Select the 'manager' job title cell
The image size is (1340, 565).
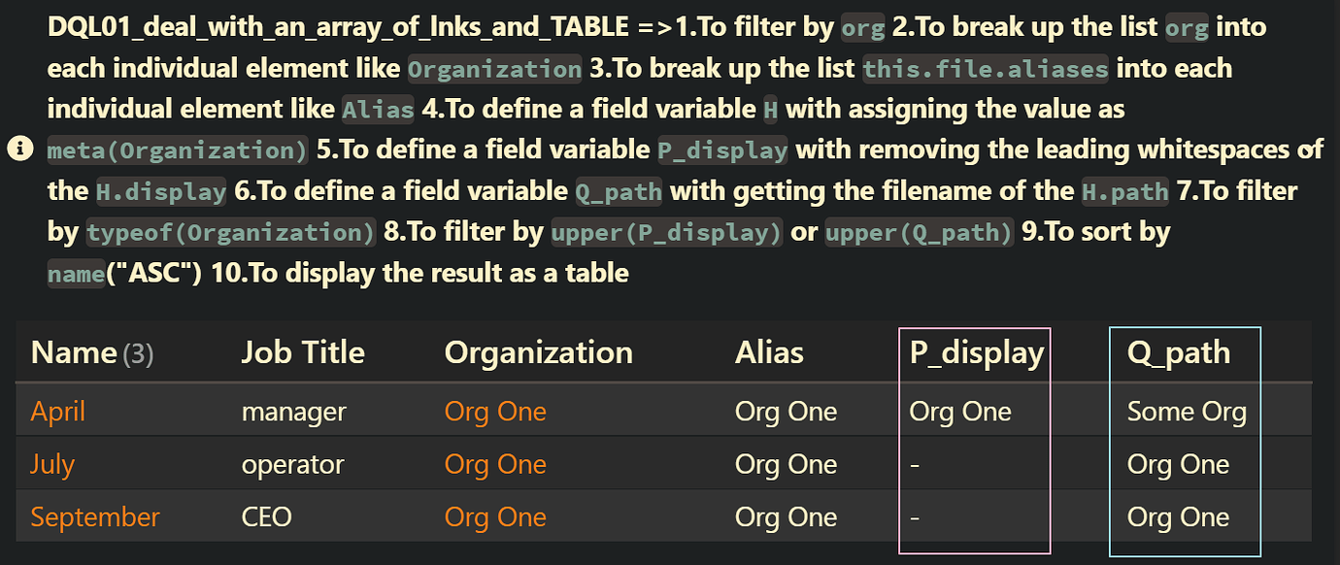pyautogui.click(x=294, y=412)
